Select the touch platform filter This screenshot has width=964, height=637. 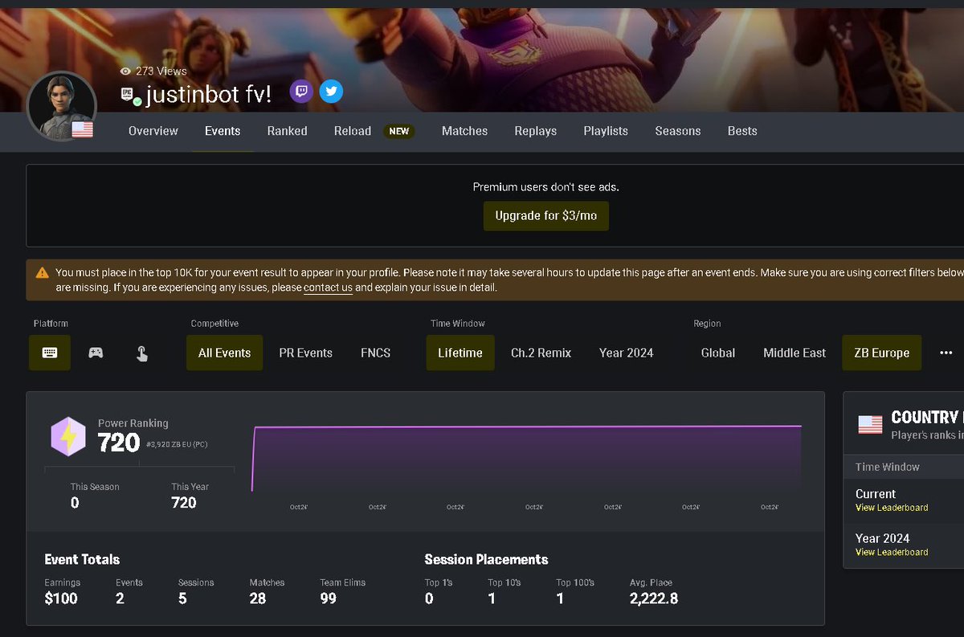click(x=141, y=353)
